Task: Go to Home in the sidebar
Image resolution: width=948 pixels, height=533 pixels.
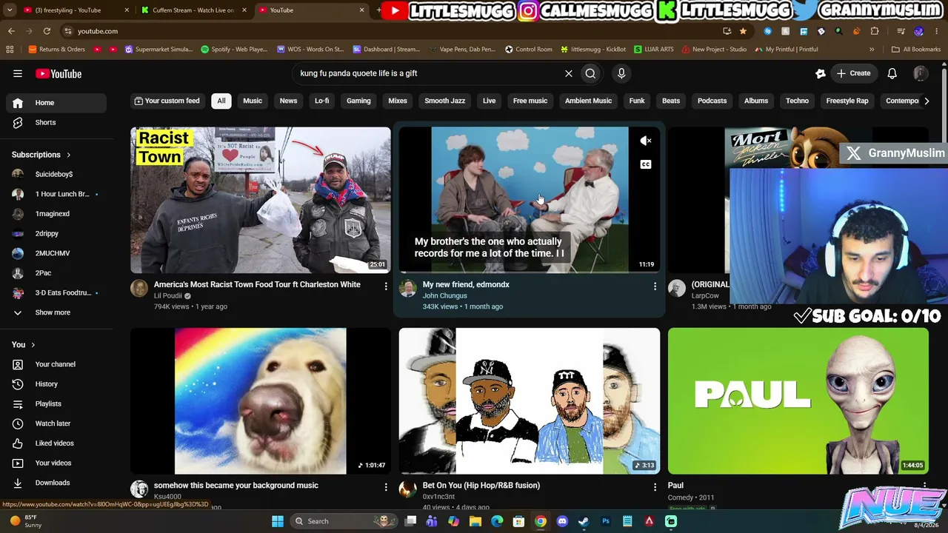Action: coord(58,103)
